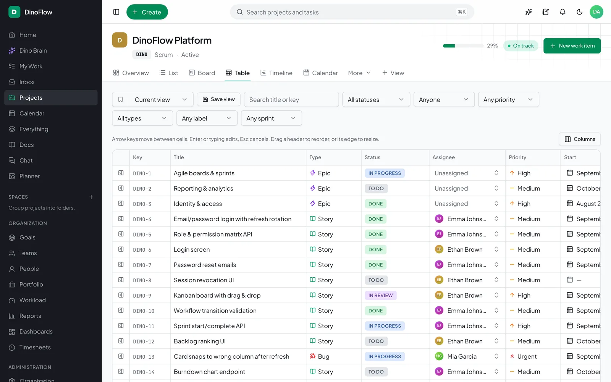Toggle dark mode moon icon

580,12
